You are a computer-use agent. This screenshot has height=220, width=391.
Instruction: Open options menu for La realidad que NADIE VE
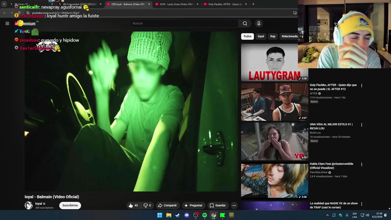click(362, 204)
